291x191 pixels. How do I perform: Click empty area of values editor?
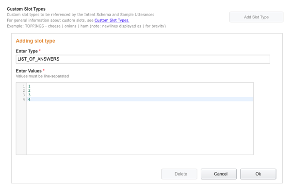click(140, 128)
